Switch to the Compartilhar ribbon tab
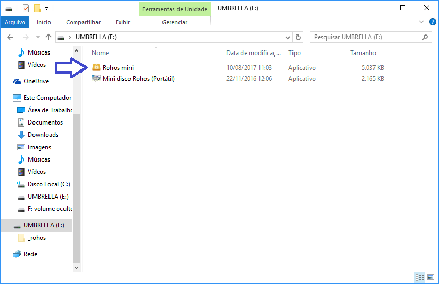Screen dimensions: 439x284 click(84, 22)
